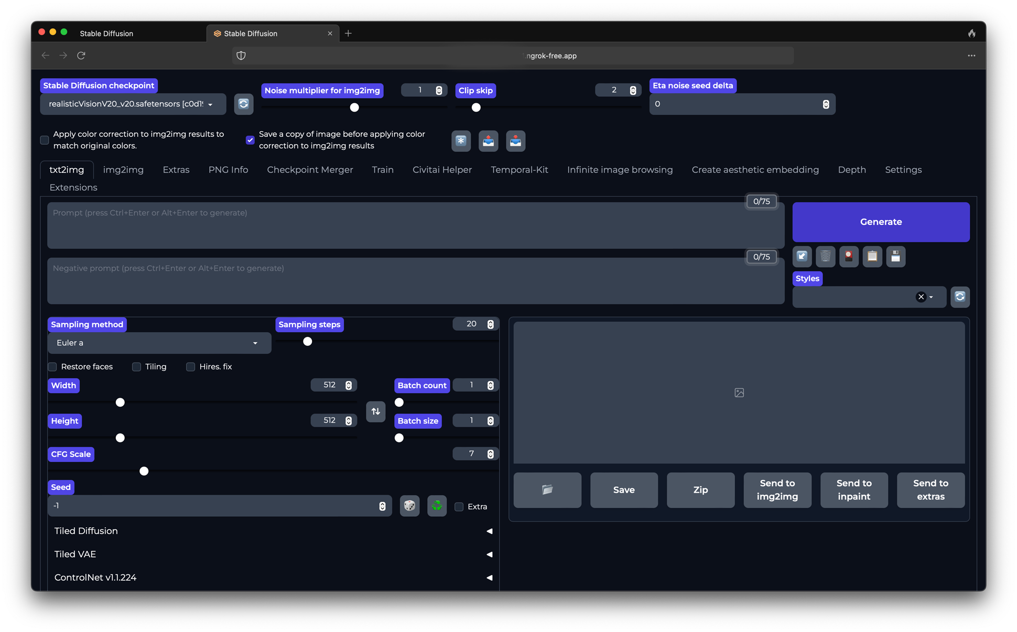Click the shield icon in the address bar
Screen dimensions: 1017x632
pos(241,56)
